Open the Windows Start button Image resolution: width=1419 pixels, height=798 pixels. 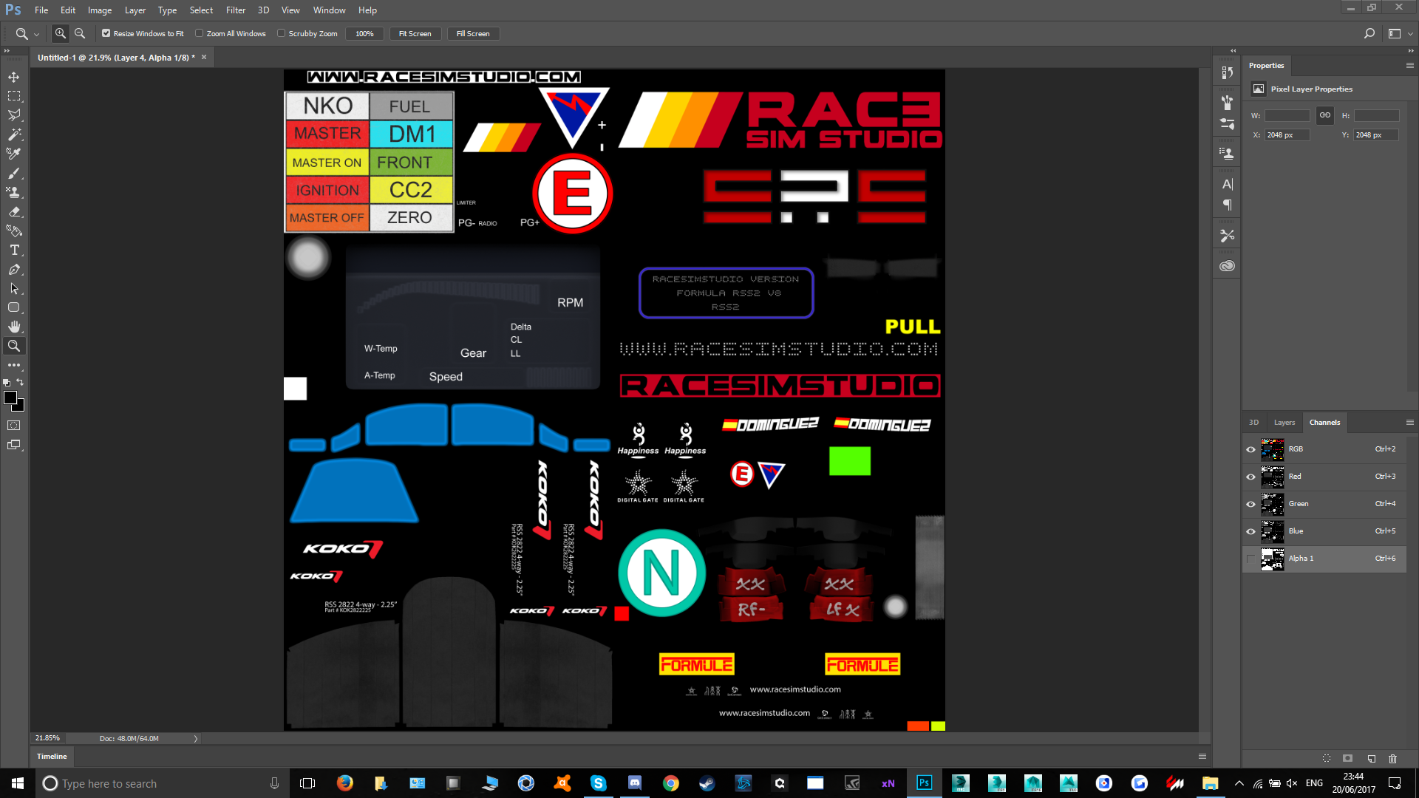[18, 783]
